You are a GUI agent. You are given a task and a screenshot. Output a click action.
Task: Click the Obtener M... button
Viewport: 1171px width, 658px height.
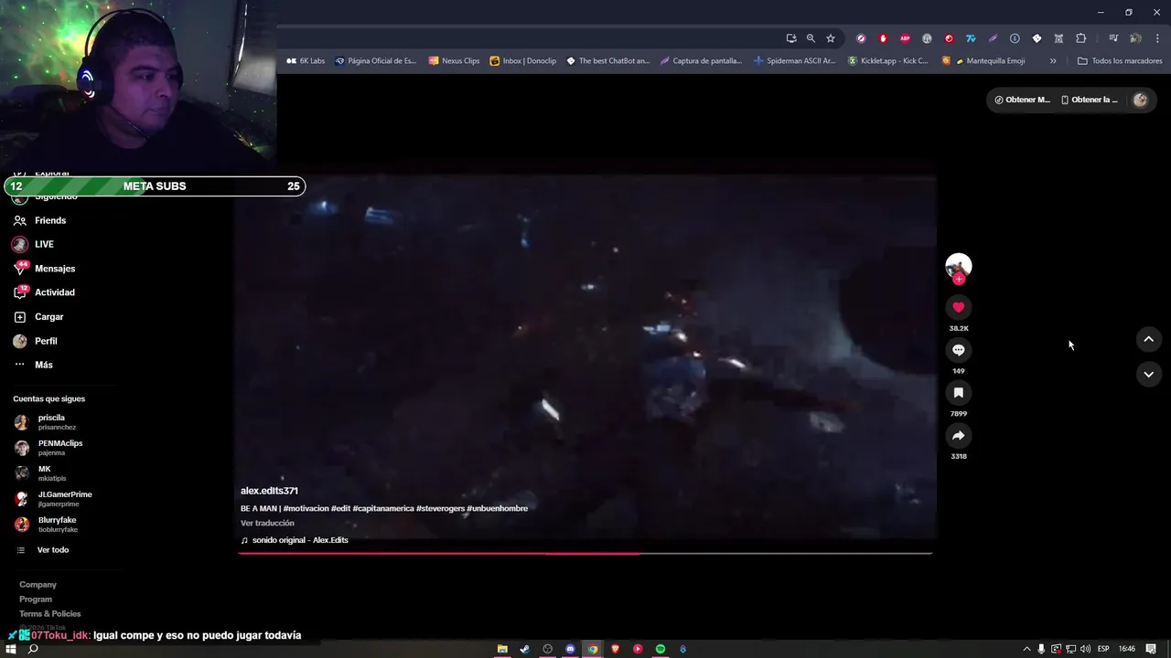coord(1023,100)
